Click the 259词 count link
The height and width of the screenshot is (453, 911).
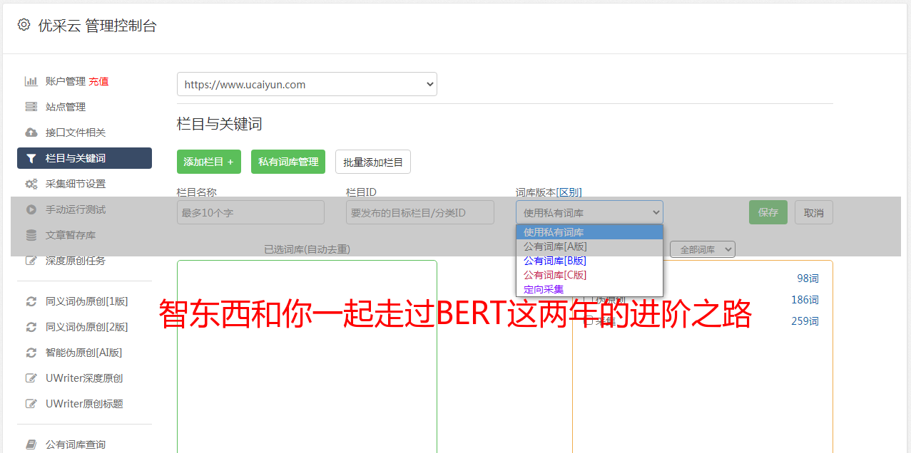pos(805,321)
